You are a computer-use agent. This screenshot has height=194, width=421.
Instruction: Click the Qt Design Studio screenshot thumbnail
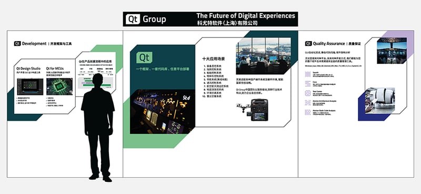[x=30, y=86]
